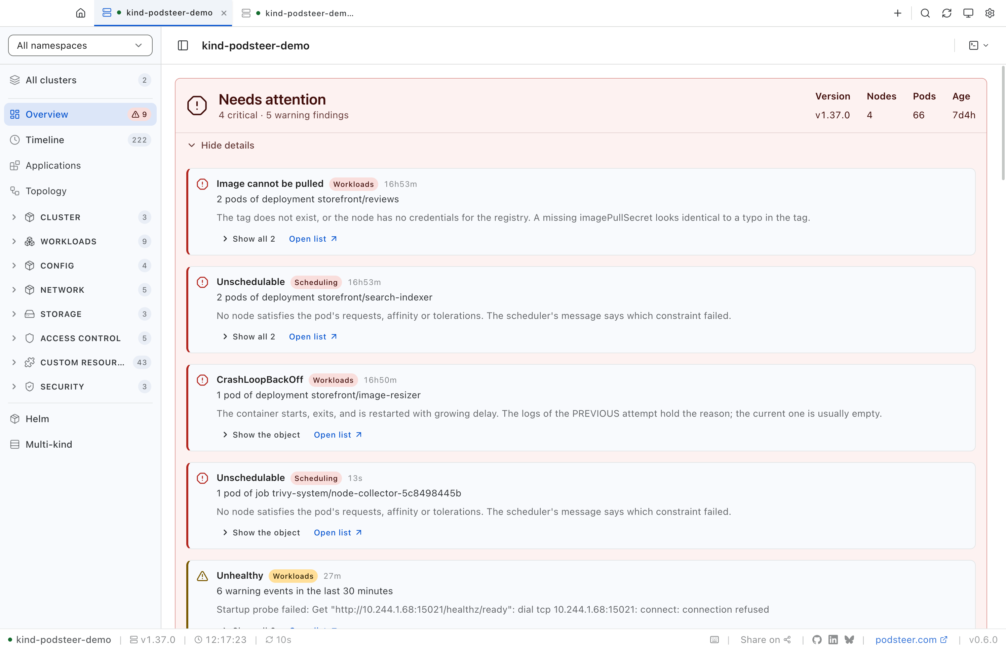Collapse findings with Hide details

coord(221,145)
